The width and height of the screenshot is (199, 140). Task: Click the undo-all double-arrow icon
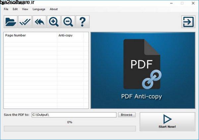(x=39, y=22)
